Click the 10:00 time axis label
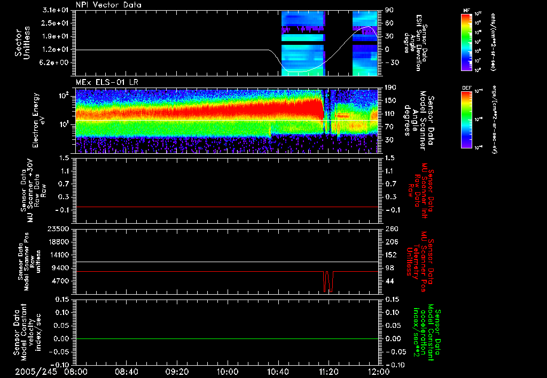The image size is (547, 378). [x=228, y=371]
